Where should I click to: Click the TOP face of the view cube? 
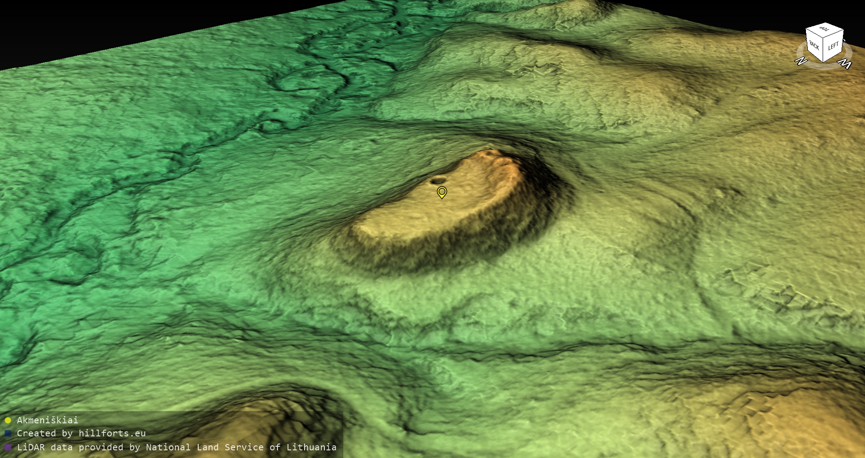coord(824,29)
